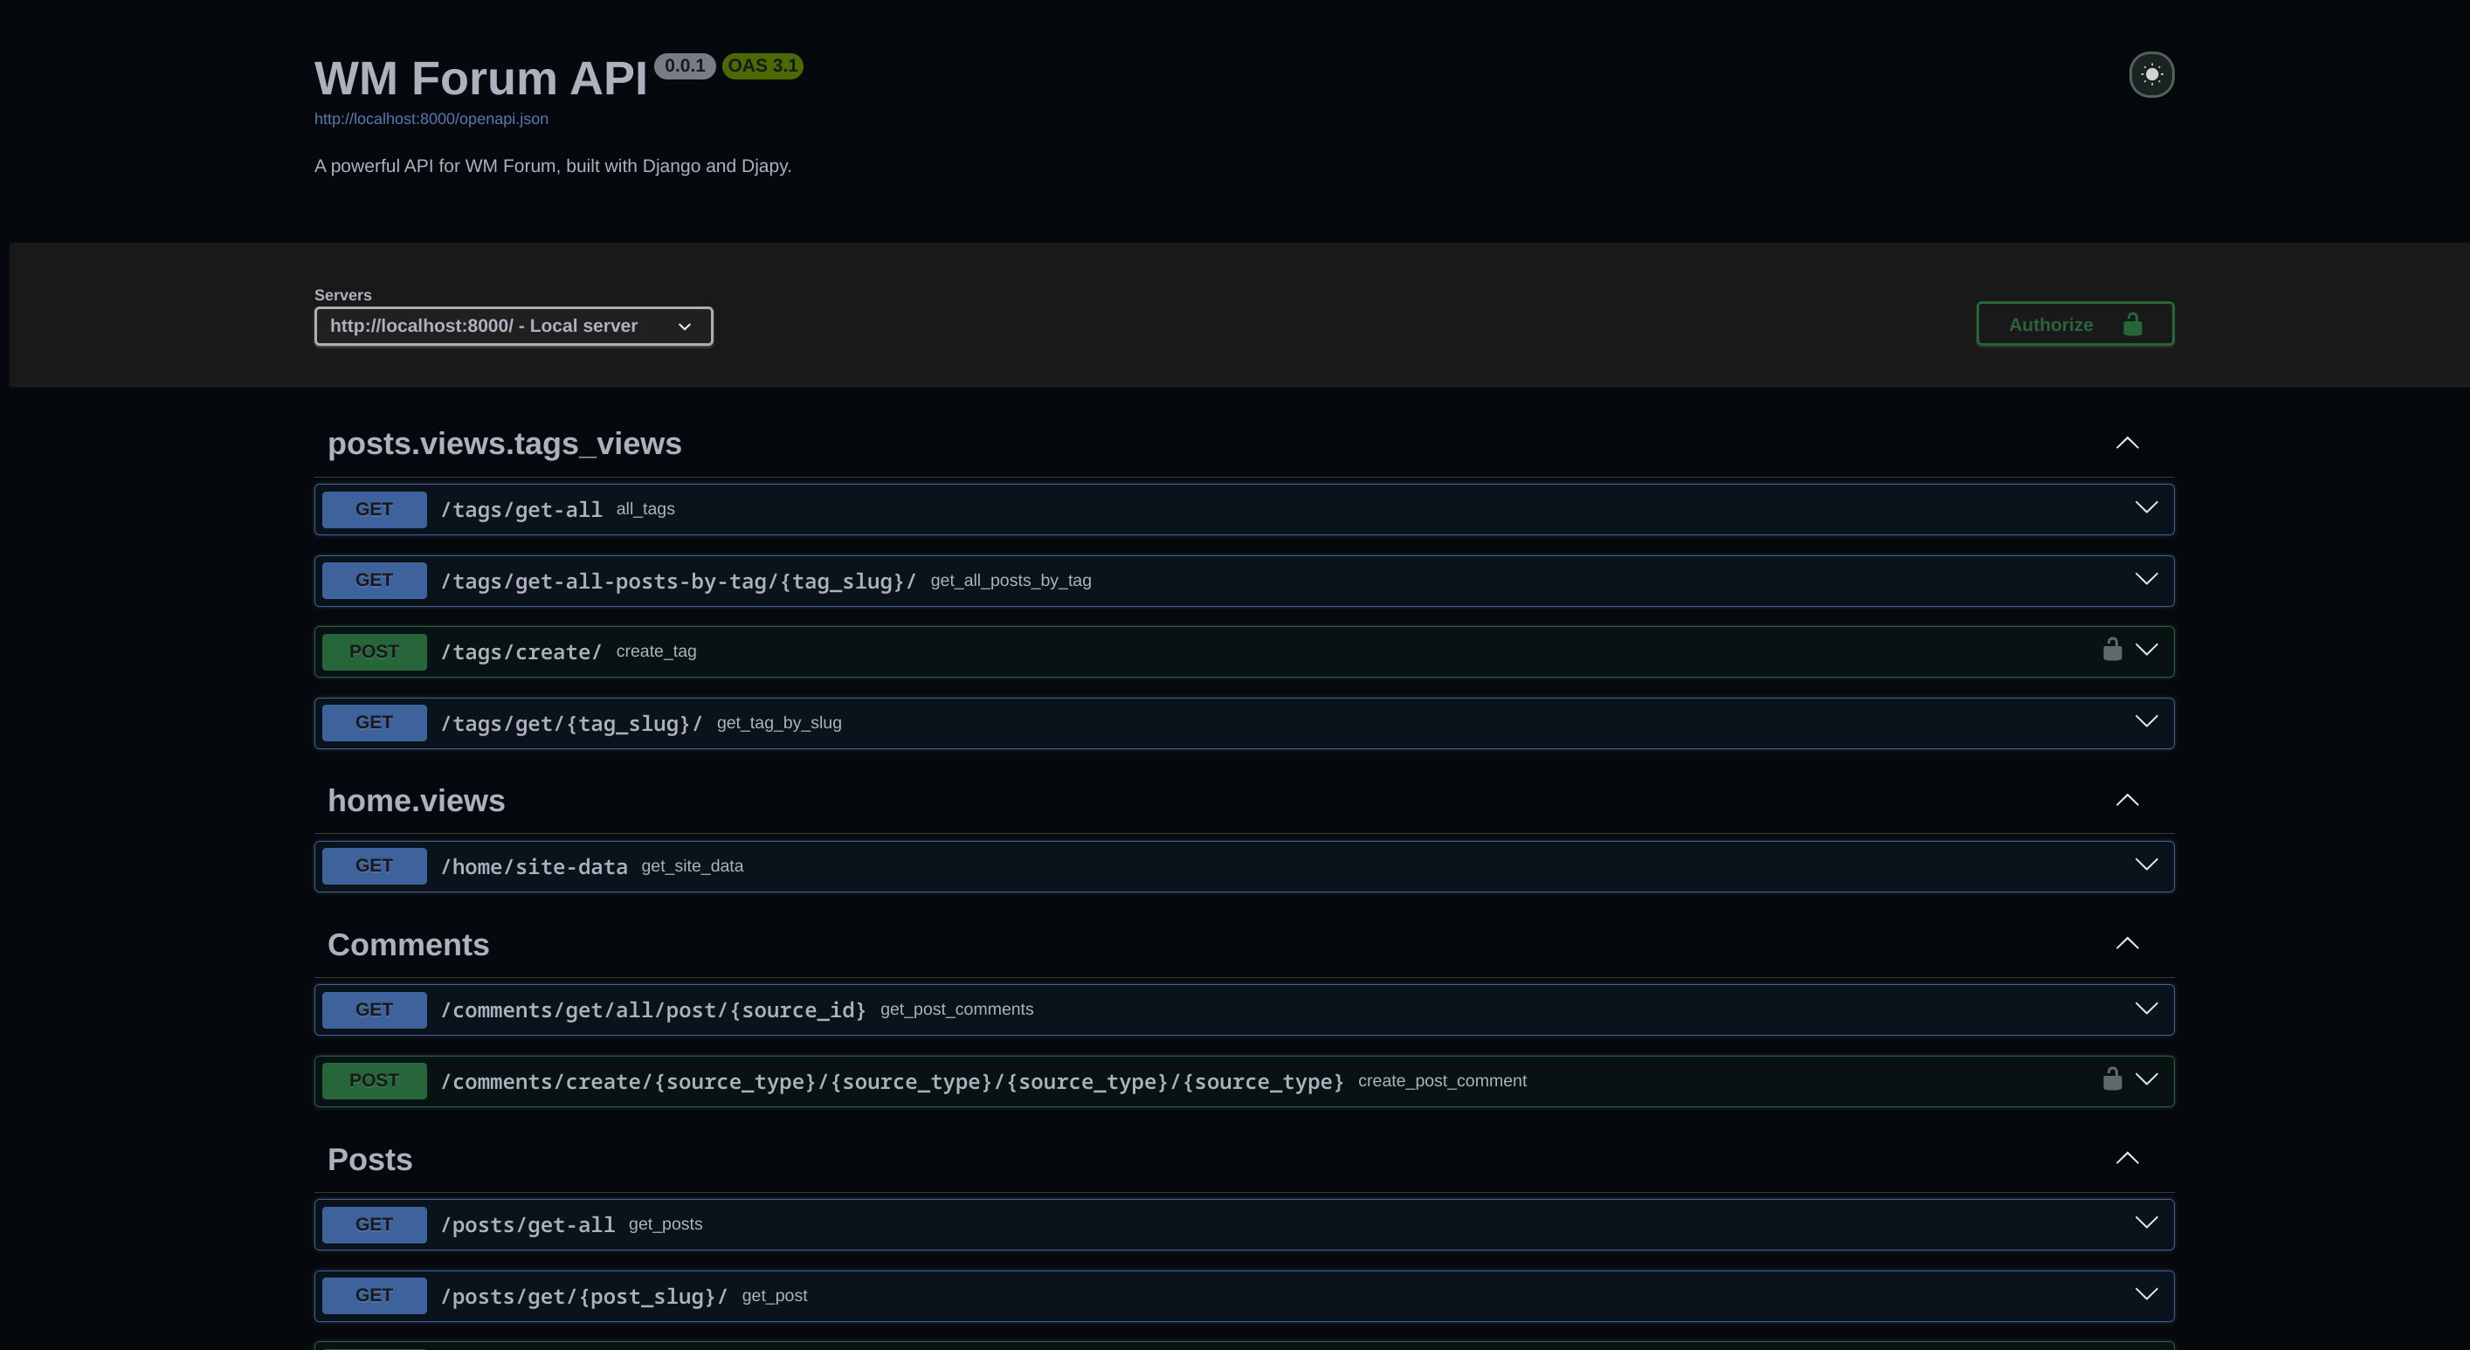The image size is (2470, 1350).
Task: Click the create_tag operation label
Action: (656, 651)
